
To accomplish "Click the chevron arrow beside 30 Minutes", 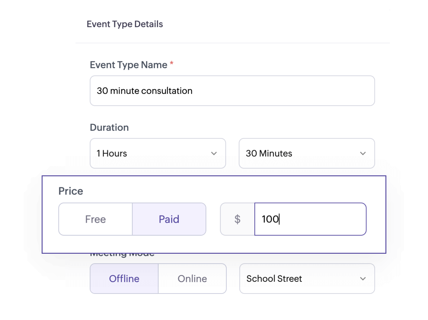I will point(363,153).
